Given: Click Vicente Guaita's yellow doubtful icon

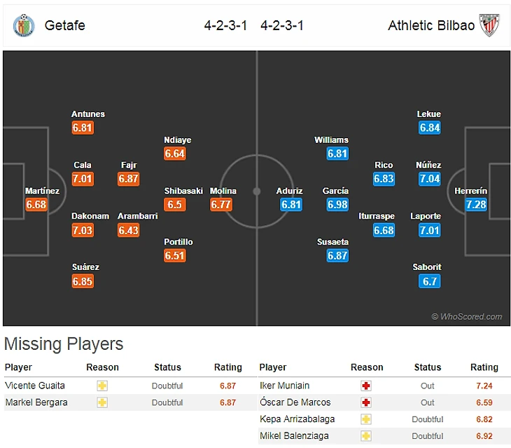Looking at the screenshot, I should click(x=102, y=386).
